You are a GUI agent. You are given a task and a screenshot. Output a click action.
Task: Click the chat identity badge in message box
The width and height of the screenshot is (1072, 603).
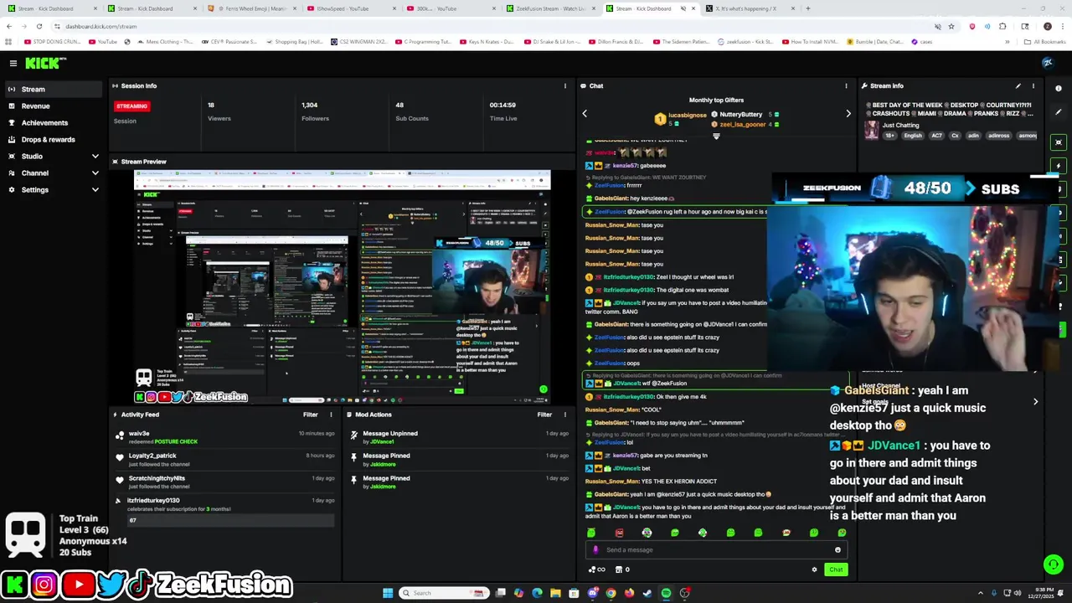pyautogui.click(x=595, y=550)
